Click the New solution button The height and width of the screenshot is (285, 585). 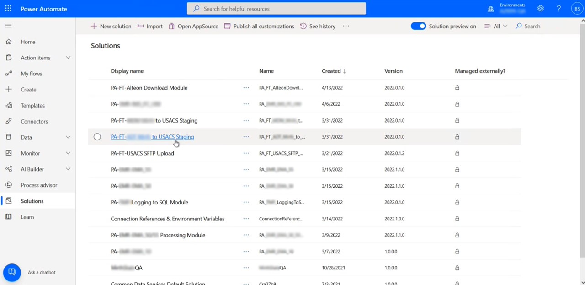pos(111,26)
